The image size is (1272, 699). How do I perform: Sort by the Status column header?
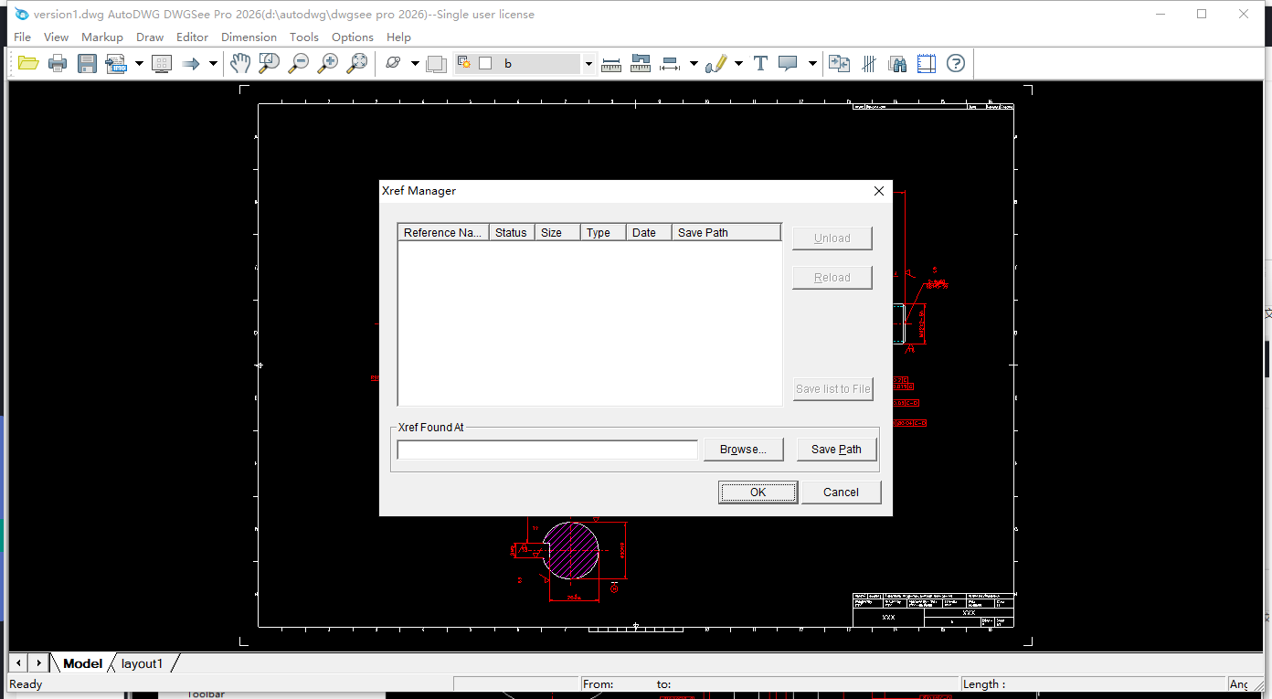tap(512, 233)
